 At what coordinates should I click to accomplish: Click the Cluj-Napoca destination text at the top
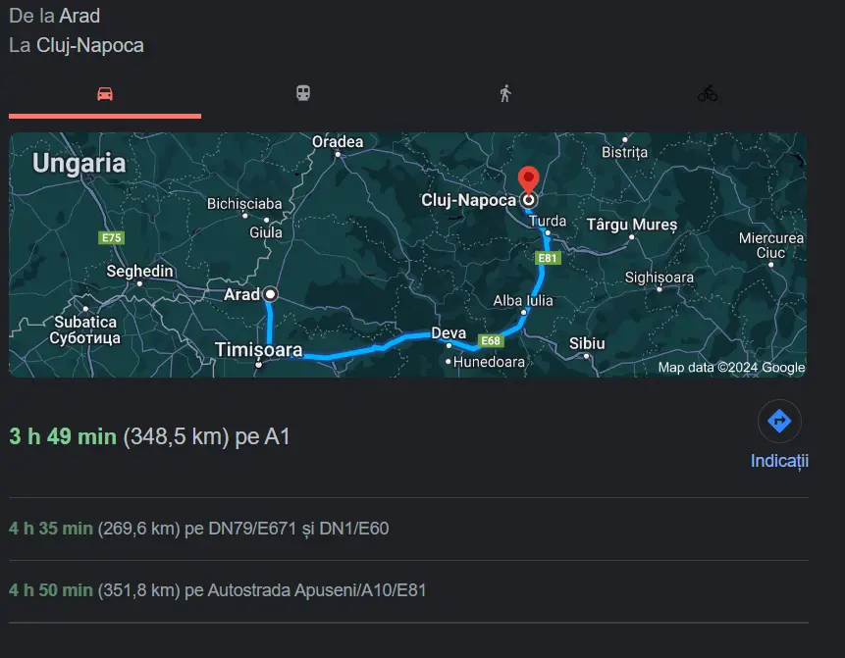[x=90, y=46]
